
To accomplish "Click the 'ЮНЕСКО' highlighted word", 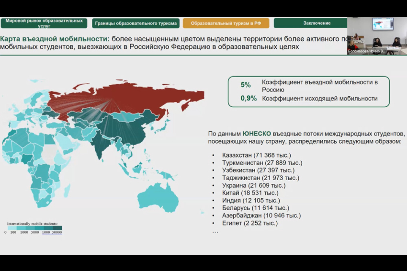I will click(x=257, y=134).
